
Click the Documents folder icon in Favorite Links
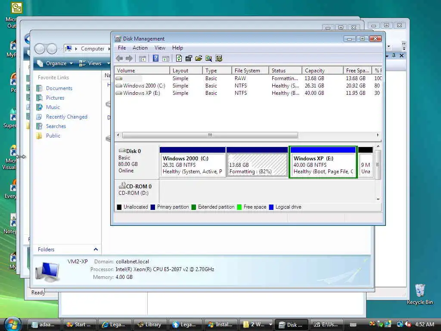coord(39,88)
